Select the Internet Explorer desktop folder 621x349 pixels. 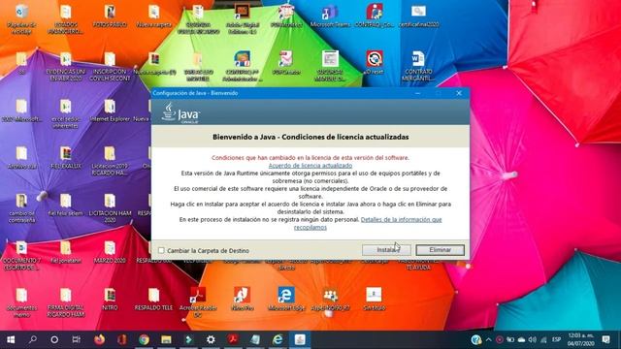pos(110,111)
